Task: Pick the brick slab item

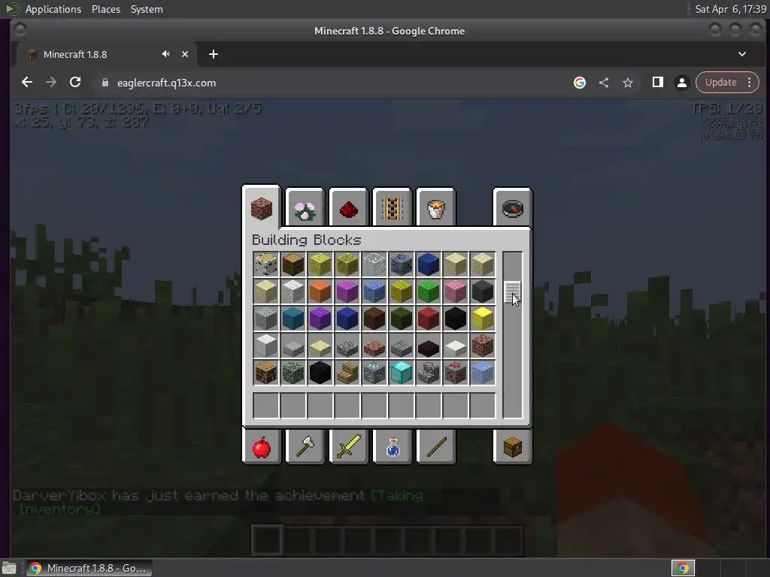Action: tap(374, 347)
